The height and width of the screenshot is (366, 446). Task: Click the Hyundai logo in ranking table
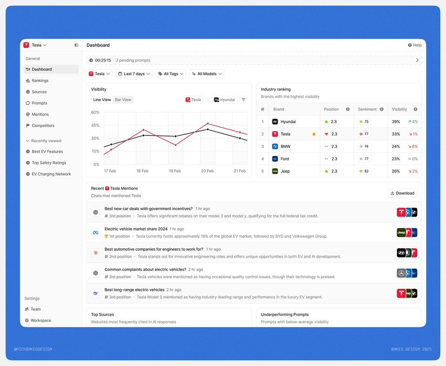coord(275,122)
